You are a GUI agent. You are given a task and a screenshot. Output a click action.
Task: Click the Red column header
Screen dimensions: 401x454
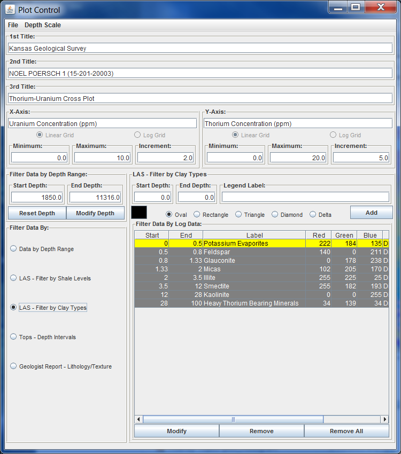[319, 235]
